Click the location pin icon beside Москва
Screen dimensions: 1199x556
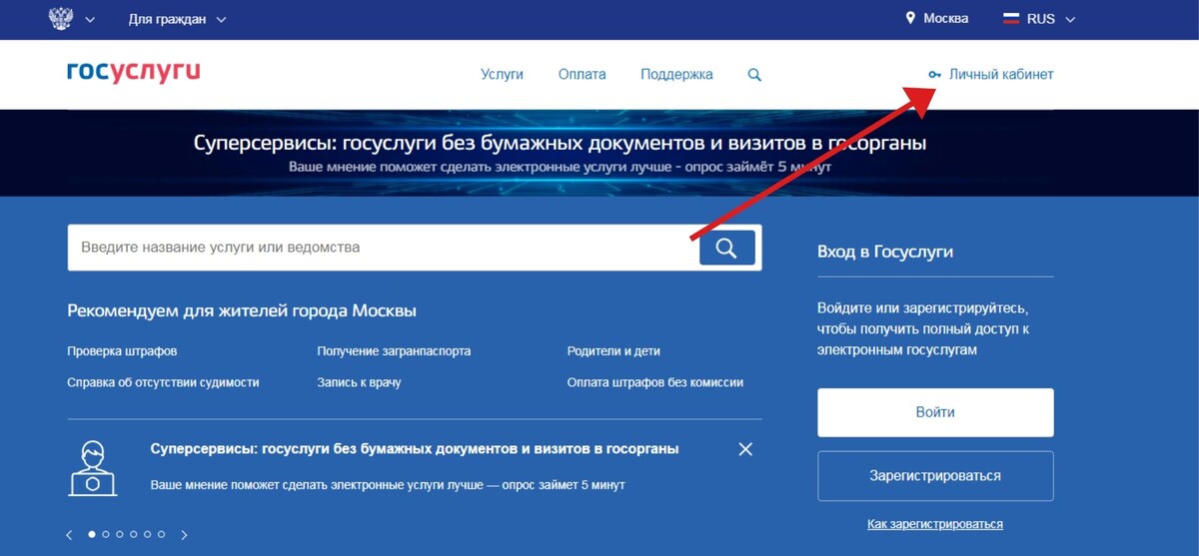point(910,19)
